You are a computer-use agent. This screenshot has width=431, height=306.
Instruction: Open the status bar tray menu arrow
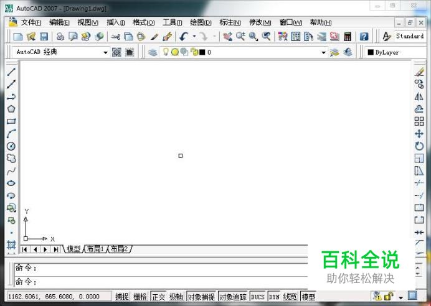click(x=400, y=297)
